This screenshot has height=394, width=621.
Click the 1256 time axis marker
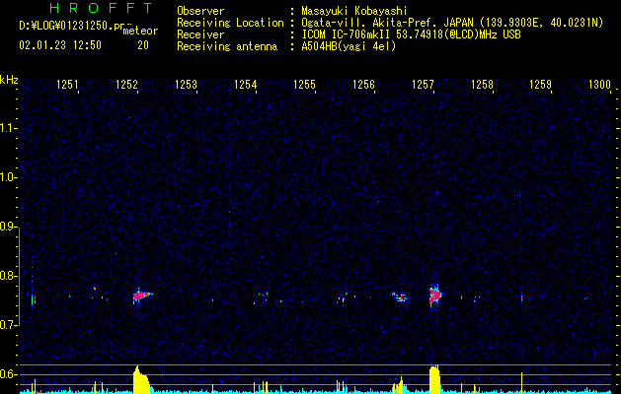click(x=363, y=84)
